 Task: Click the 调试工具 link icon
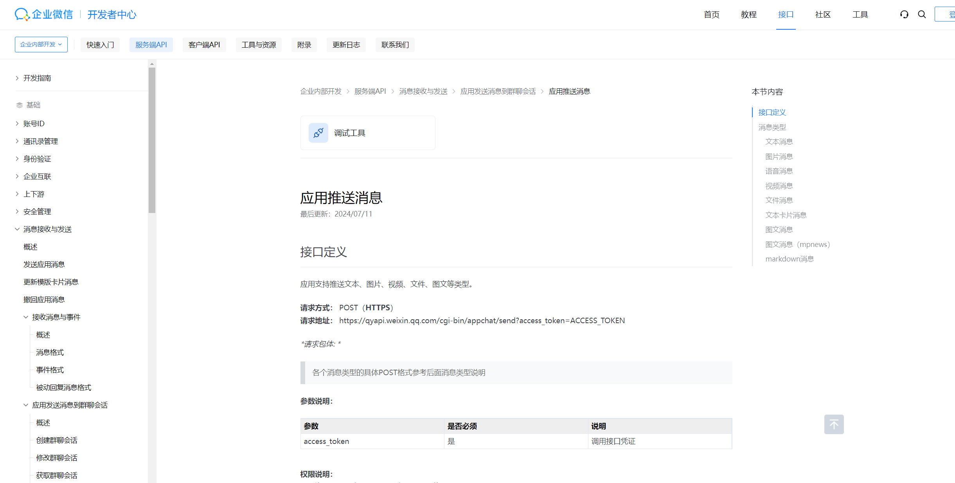318,133
